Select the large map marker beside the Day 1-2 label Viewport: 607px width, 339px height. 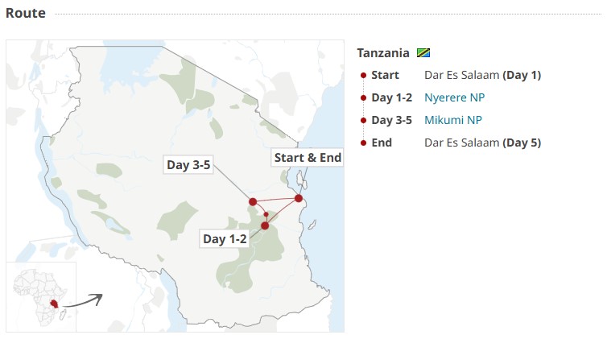coord(265,225)
